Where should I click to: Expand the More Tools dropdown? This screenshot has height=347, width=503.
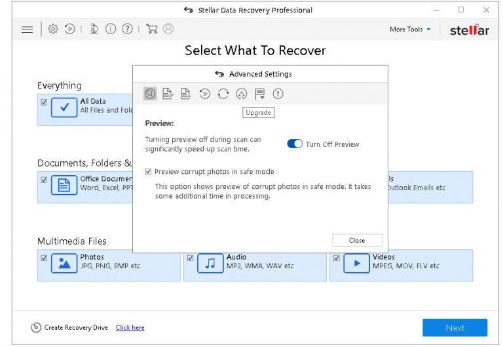pos(410,30)
